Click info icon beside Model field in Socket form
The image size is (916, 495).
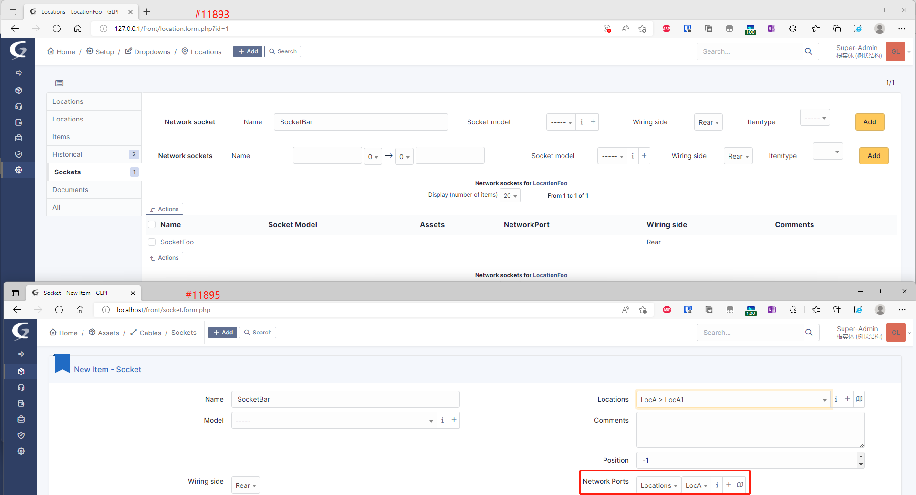(442, 420)
